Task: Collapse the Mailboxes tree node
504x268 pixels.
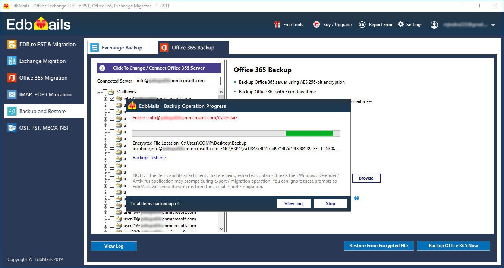Action: [99, 92]
